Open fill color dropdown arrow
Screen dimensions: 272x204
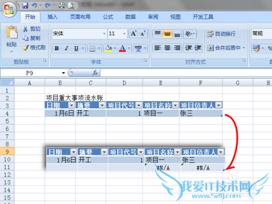point(115,48)
